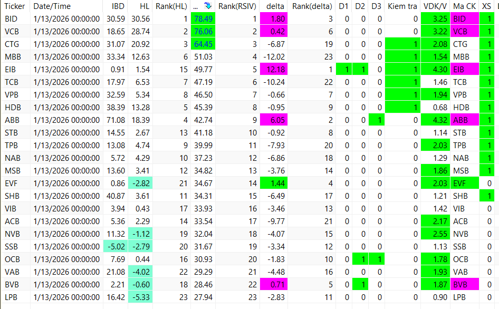
Task: Click the -5.02 IBD cell
Action: (116, 247)
